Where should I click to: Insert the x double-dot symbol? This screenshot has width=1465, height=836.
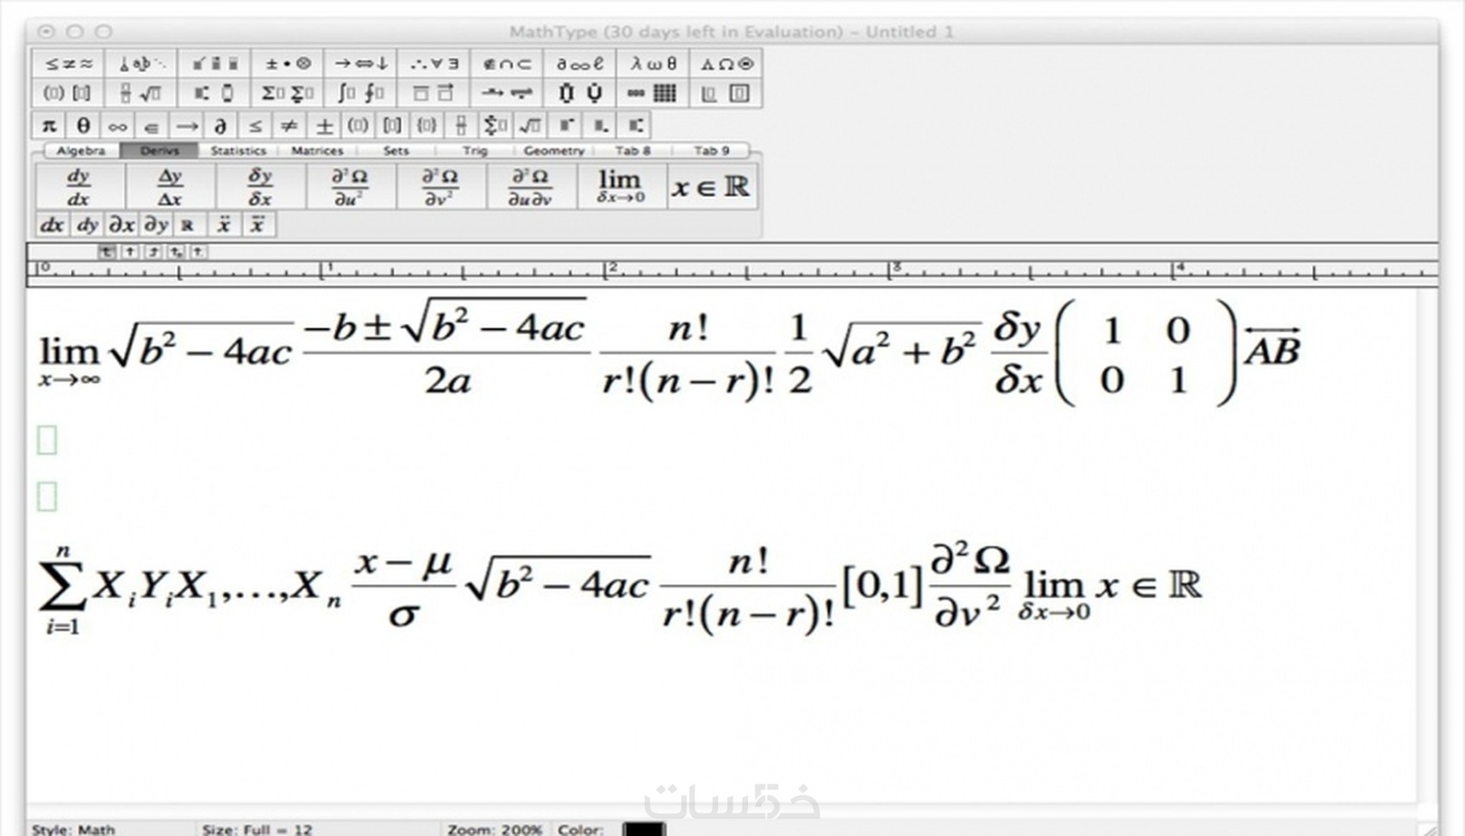click(223, 225)
